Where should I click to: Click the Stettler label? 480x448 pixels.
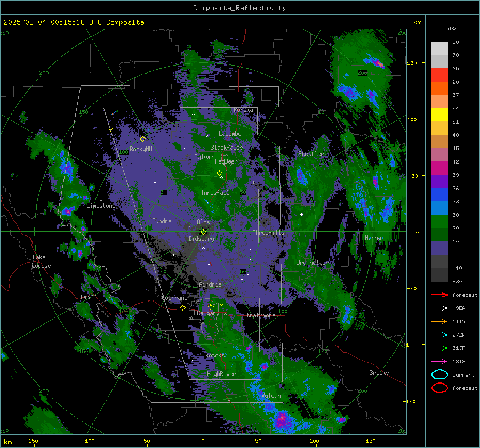(311, 154)
